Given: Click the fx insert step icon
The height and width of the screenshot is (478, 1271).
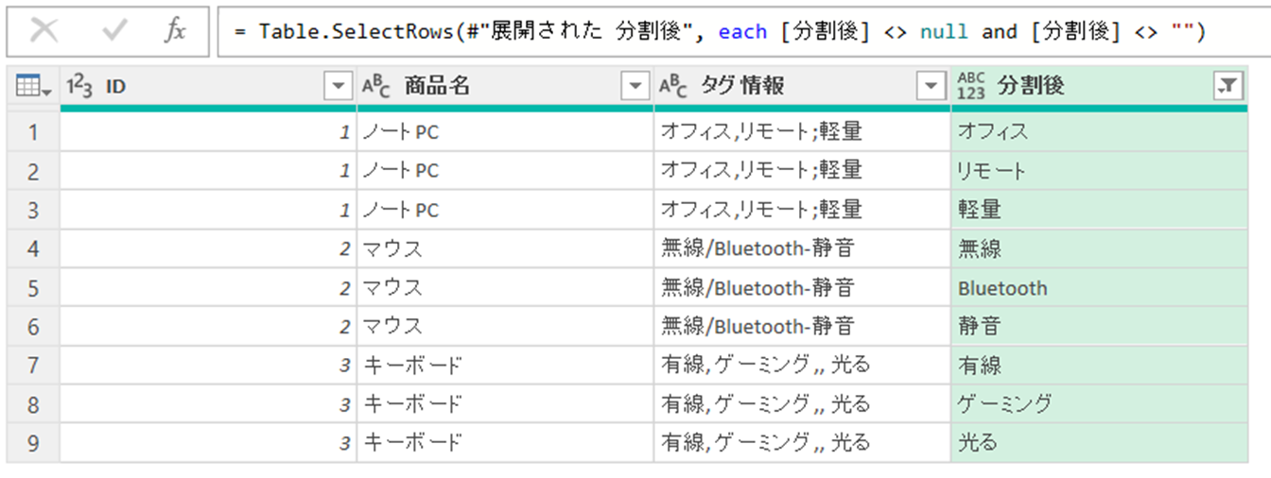Looking at the screenshot, I should click(175, 31).
